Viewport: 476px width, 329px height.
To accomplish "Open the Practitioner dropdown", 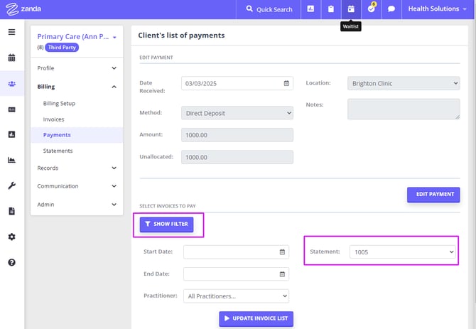I will (x=236, y=296).
